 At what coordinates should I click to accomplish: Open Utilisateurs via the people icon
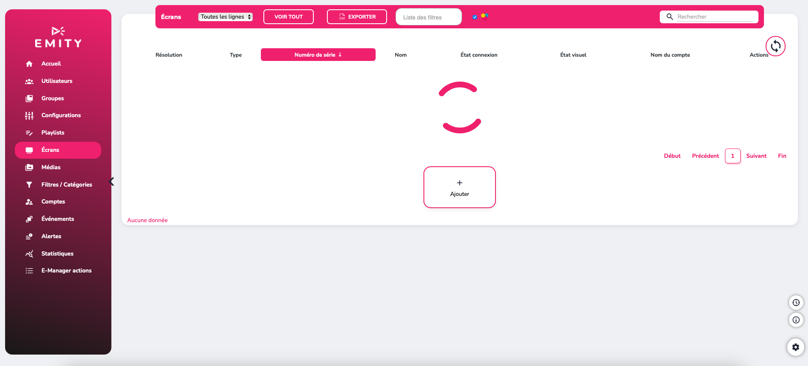(29, 81)
